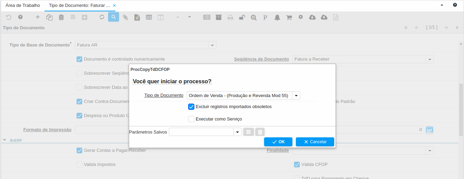Click the File Import cloud upload icon
464x179 pixels.
point(324,17)
